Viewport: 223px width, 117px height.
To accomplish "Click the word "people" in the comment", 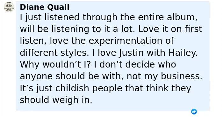I will [x=107, y=88].
